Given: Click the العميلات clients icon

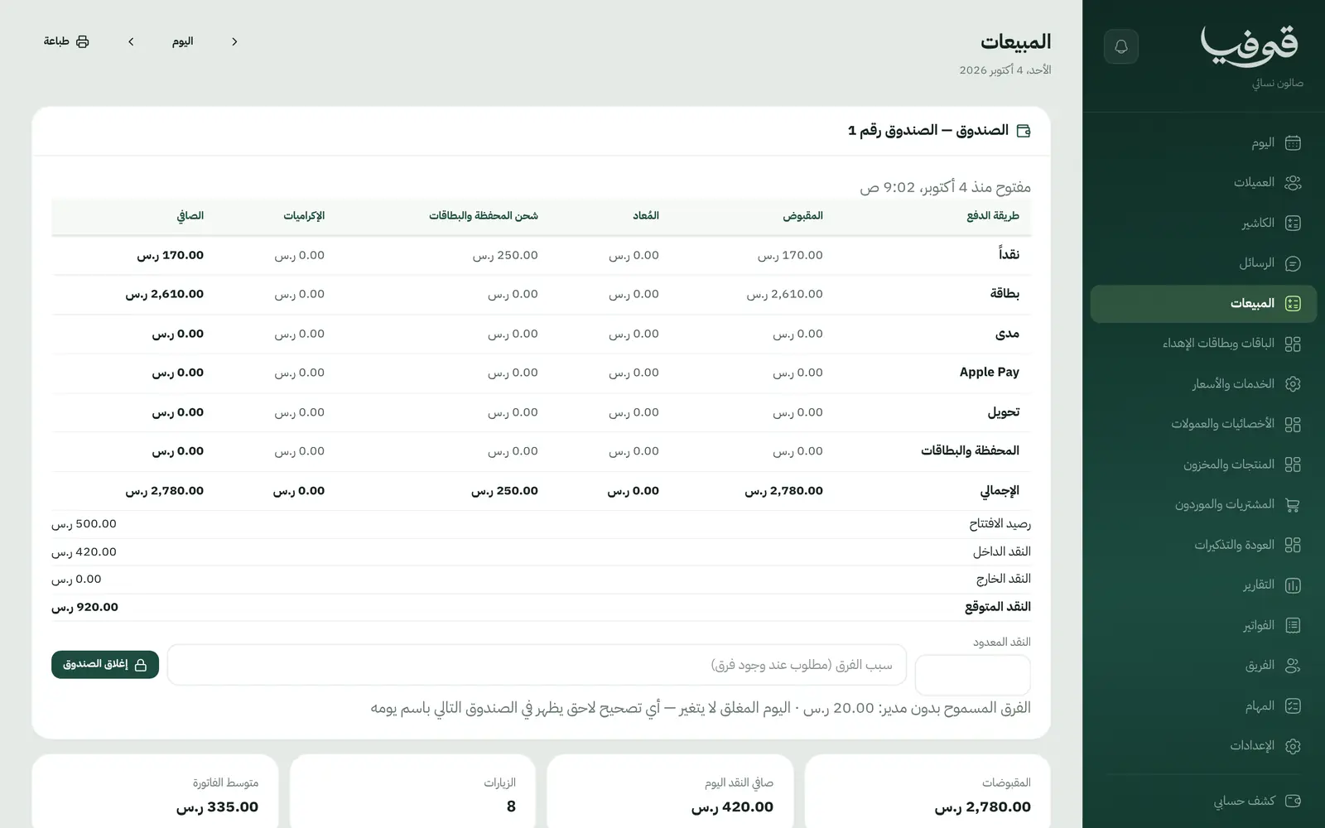Looking at the screenshot, I should [1293, 183].
